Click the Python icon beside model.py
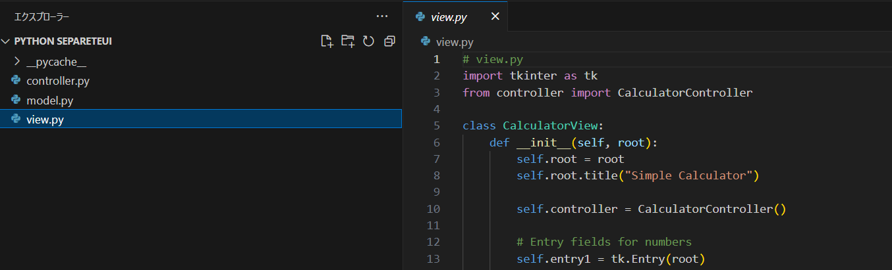Image resolution: width=892 pixels, height=270 pixels. pos(16,101)
